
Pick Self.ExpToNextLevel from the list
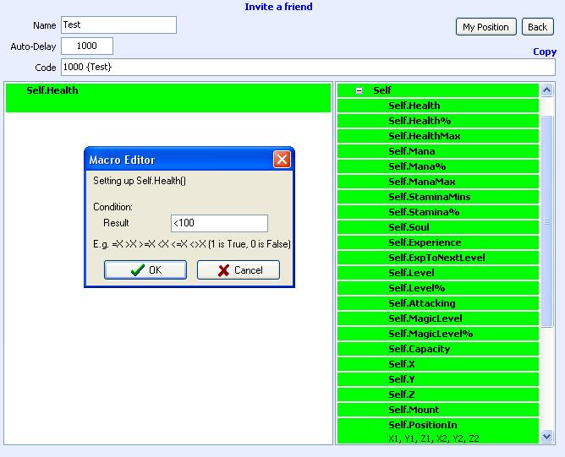click(436, 258)
